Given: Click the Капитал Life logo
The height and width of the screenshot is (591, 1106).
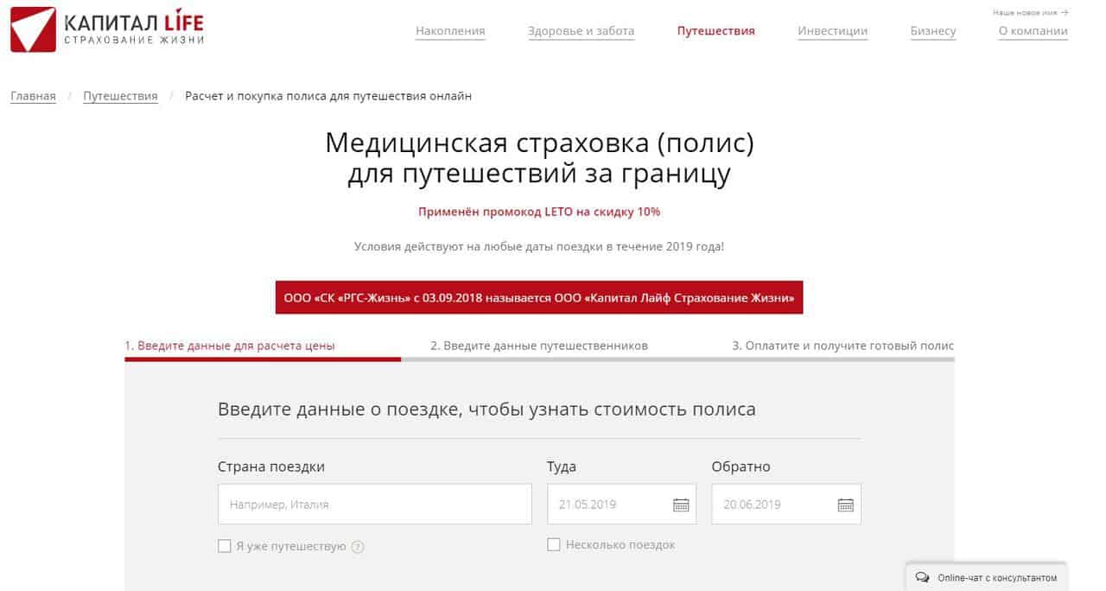Looking at the screenshot, I should 107,29.
